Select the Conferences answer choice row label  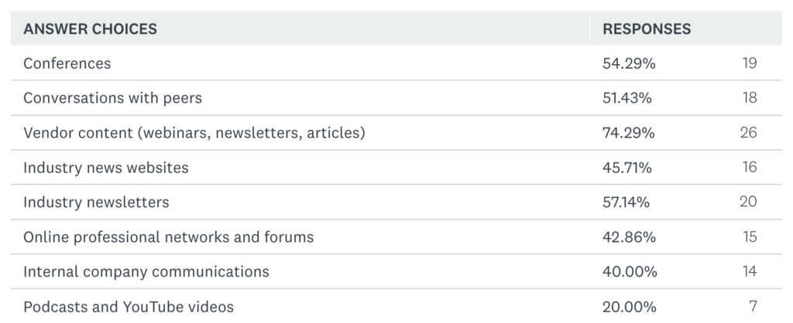[67, 63]
